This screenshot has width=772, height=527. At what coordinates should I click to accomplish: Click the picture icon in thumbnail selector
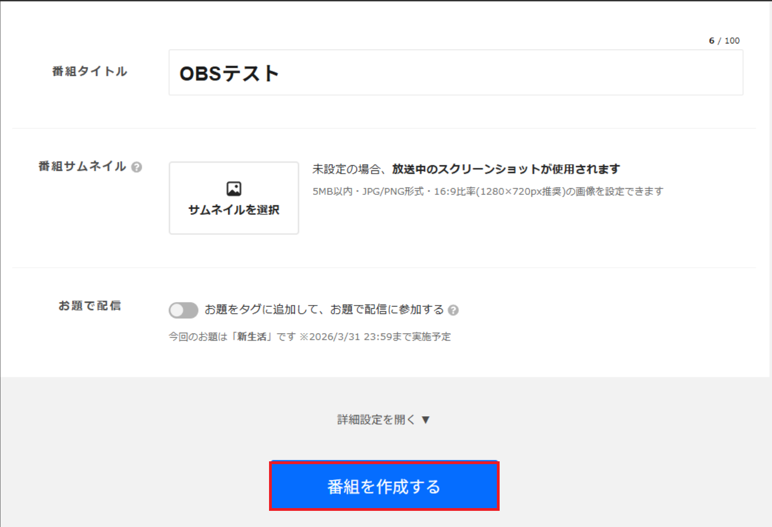(x=234, y=189)
